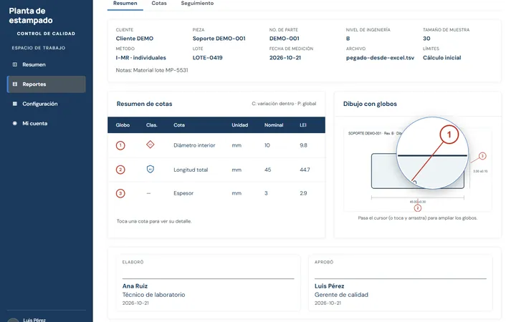The height and width of the screenshot is (322, 516).
Task: Click balloon 3 beside the drawing
Action: tap(482, 156)
